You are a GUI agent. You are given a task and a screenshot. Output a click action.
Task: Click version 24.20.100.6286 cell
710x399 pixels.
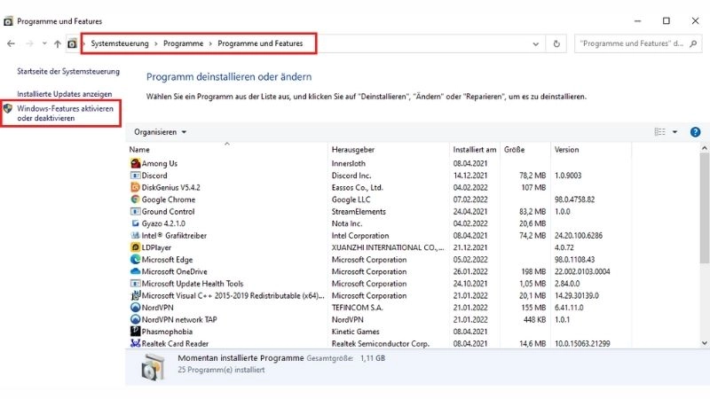[579, 235]
